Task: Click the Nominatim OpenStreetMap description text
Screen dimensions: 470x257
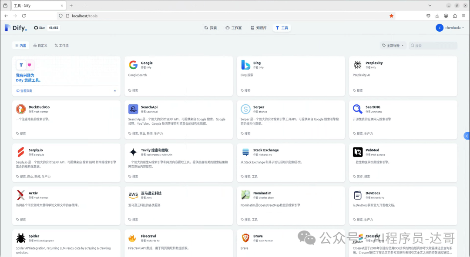Action: [270, 206]
